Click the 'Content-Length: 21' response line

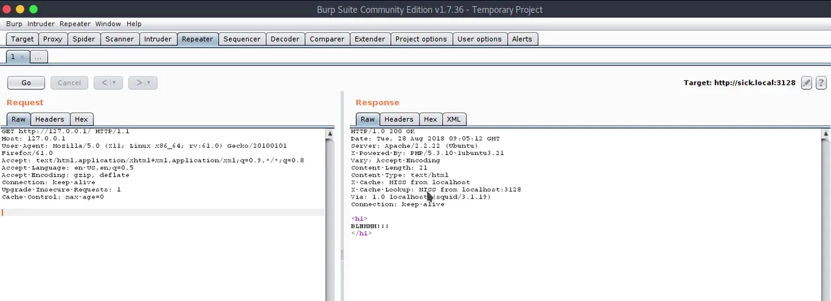click(x=389, y=168)
